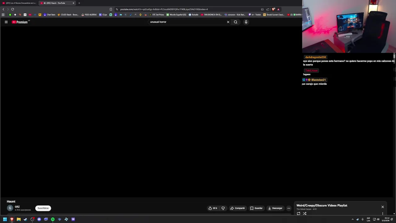Subscribe to GRZ with Suscribirse
The height and width of the screenshot is (223, 396).
coord(43,208)
